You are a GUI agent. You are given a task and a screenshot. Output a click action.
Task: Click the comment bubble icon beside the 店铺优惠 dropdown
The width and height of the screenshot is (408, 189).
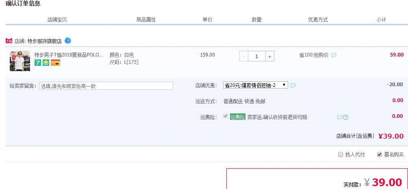[x=293, y=85]
